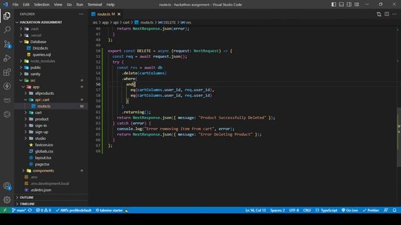
Task: Click the Prettier status item
Action: 370,210
